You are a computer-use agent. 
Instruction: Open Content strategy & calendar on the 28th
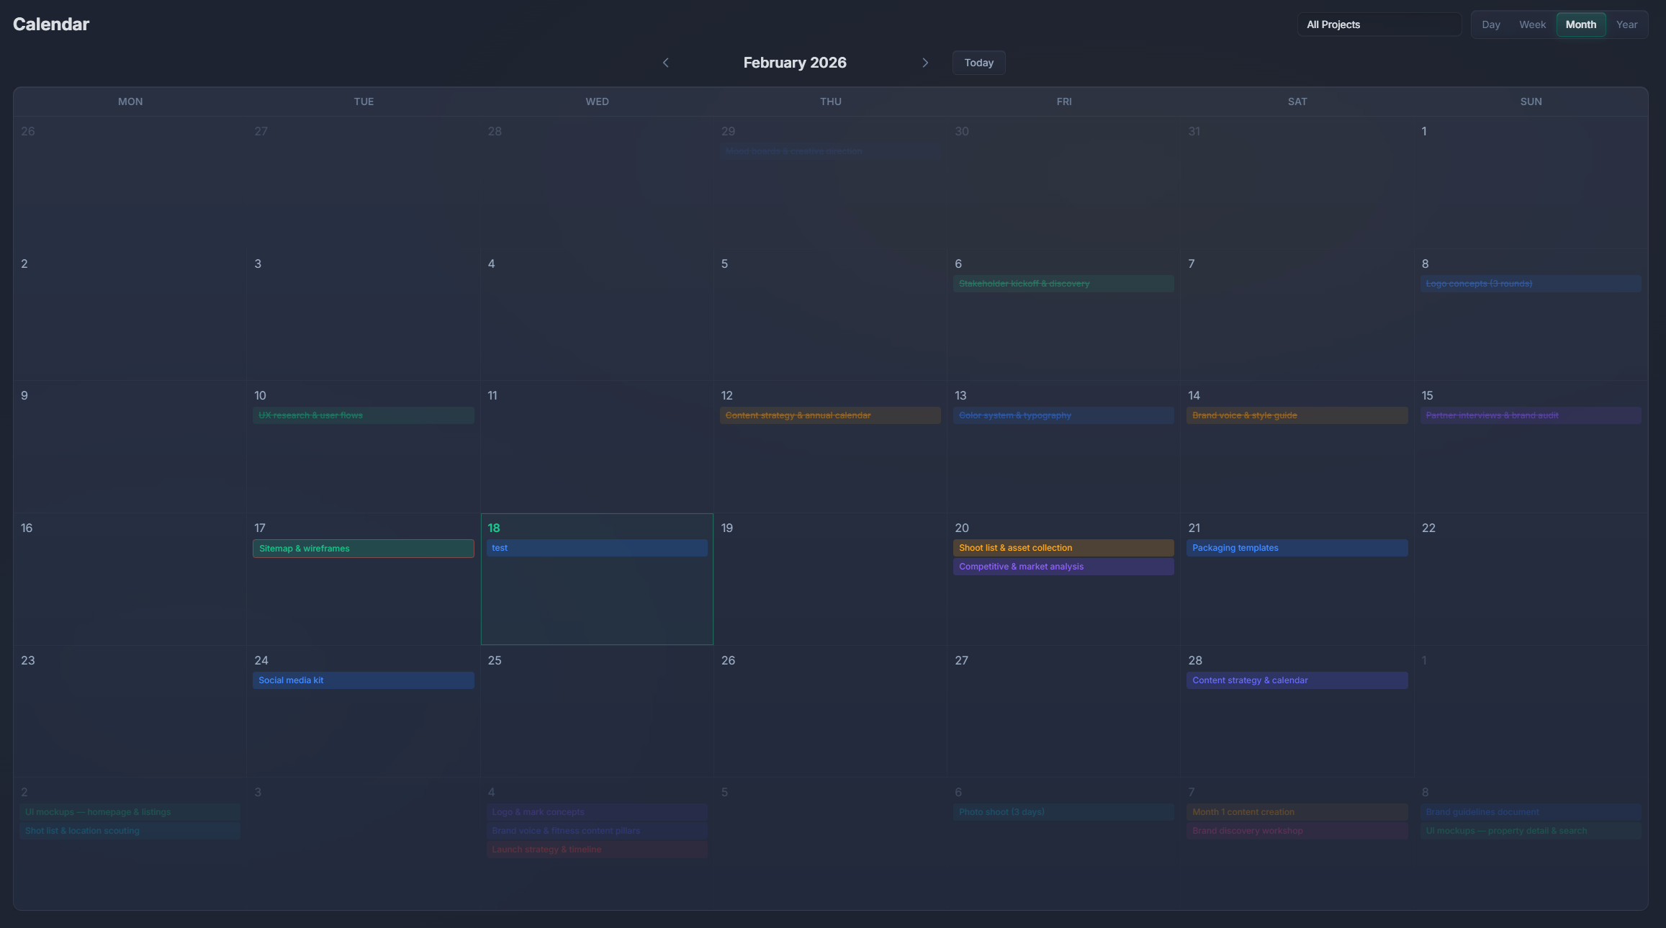pyautogui.click(x=1296, y=680)
